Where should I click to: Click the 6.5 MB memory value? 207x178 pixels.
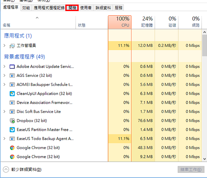(147, 138)
